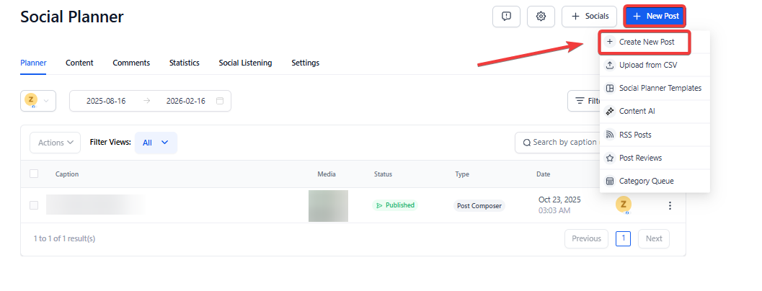Image resolution: width=762 pixels, height=291 pixels.
Task: Click the feedback speech bubble icon
Action: click(506, 17)
